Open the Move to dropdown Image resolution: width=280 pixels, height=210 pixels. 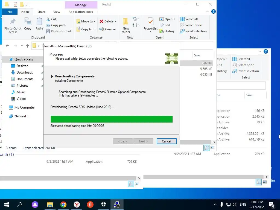coord(86,21)
